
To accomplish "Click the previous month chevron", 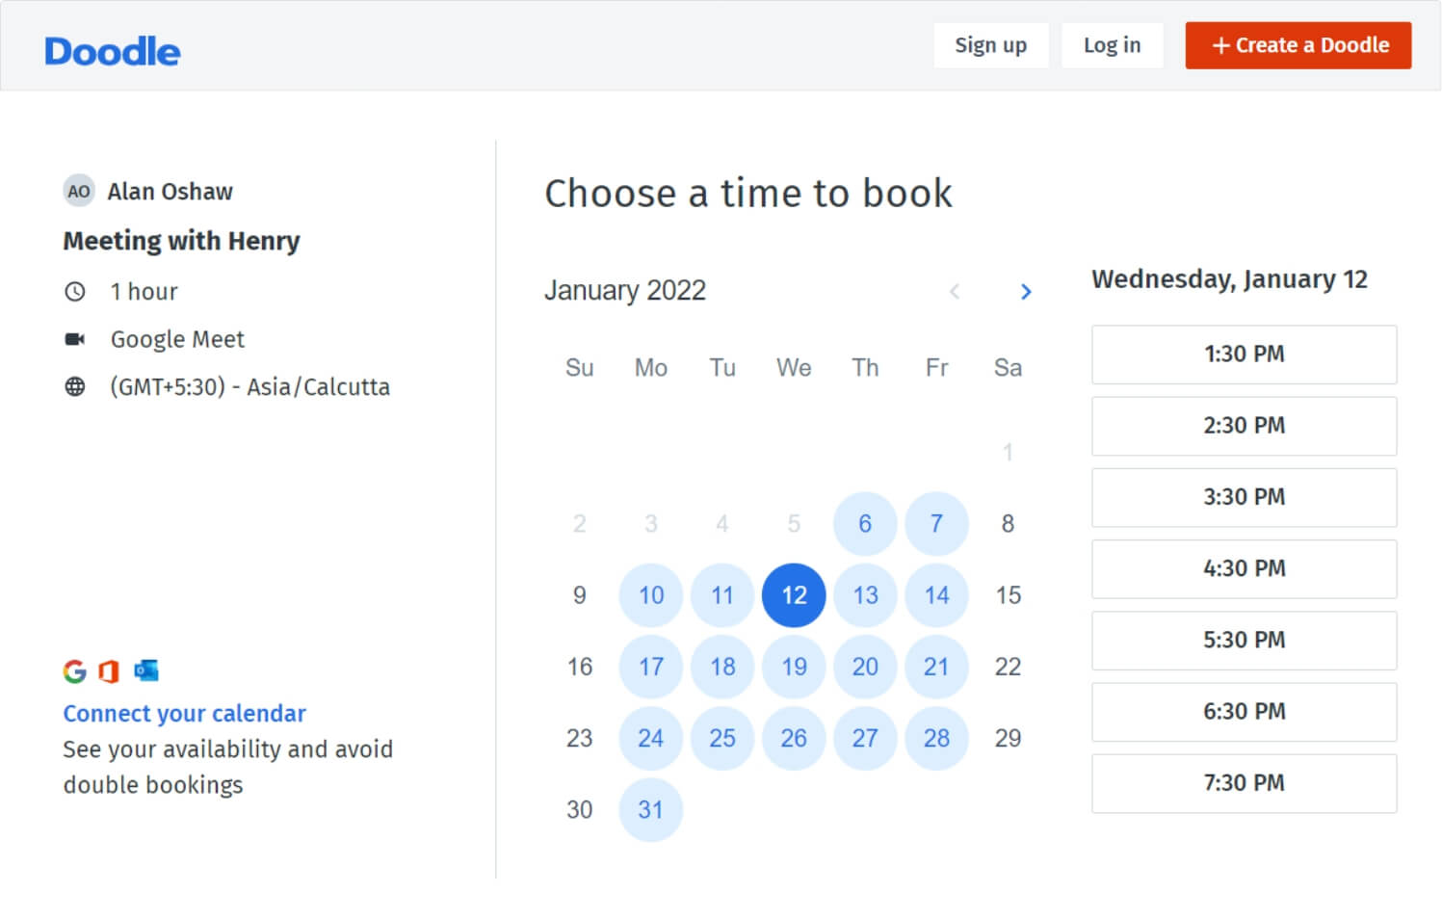I will click(x=955, y=292).
